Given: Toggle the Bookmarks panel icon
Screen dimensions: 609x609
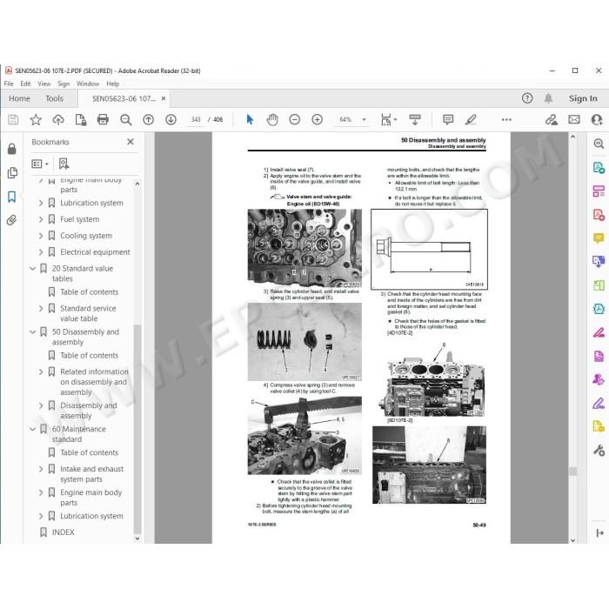Looking at the screenshot, I should 12,197.
